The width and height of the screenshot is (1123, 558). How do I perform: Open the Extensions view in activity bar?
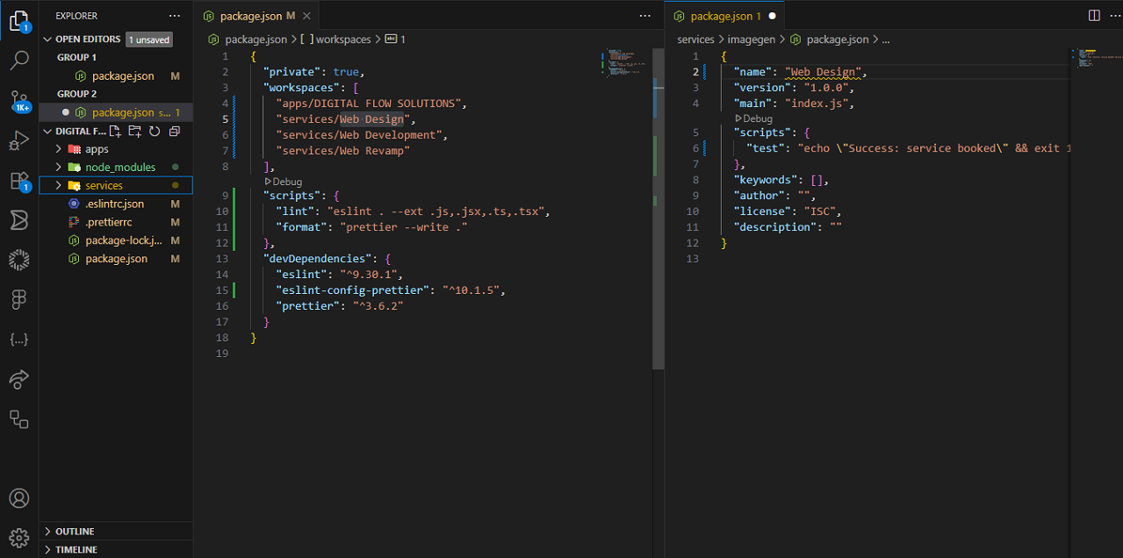point(19,181)
